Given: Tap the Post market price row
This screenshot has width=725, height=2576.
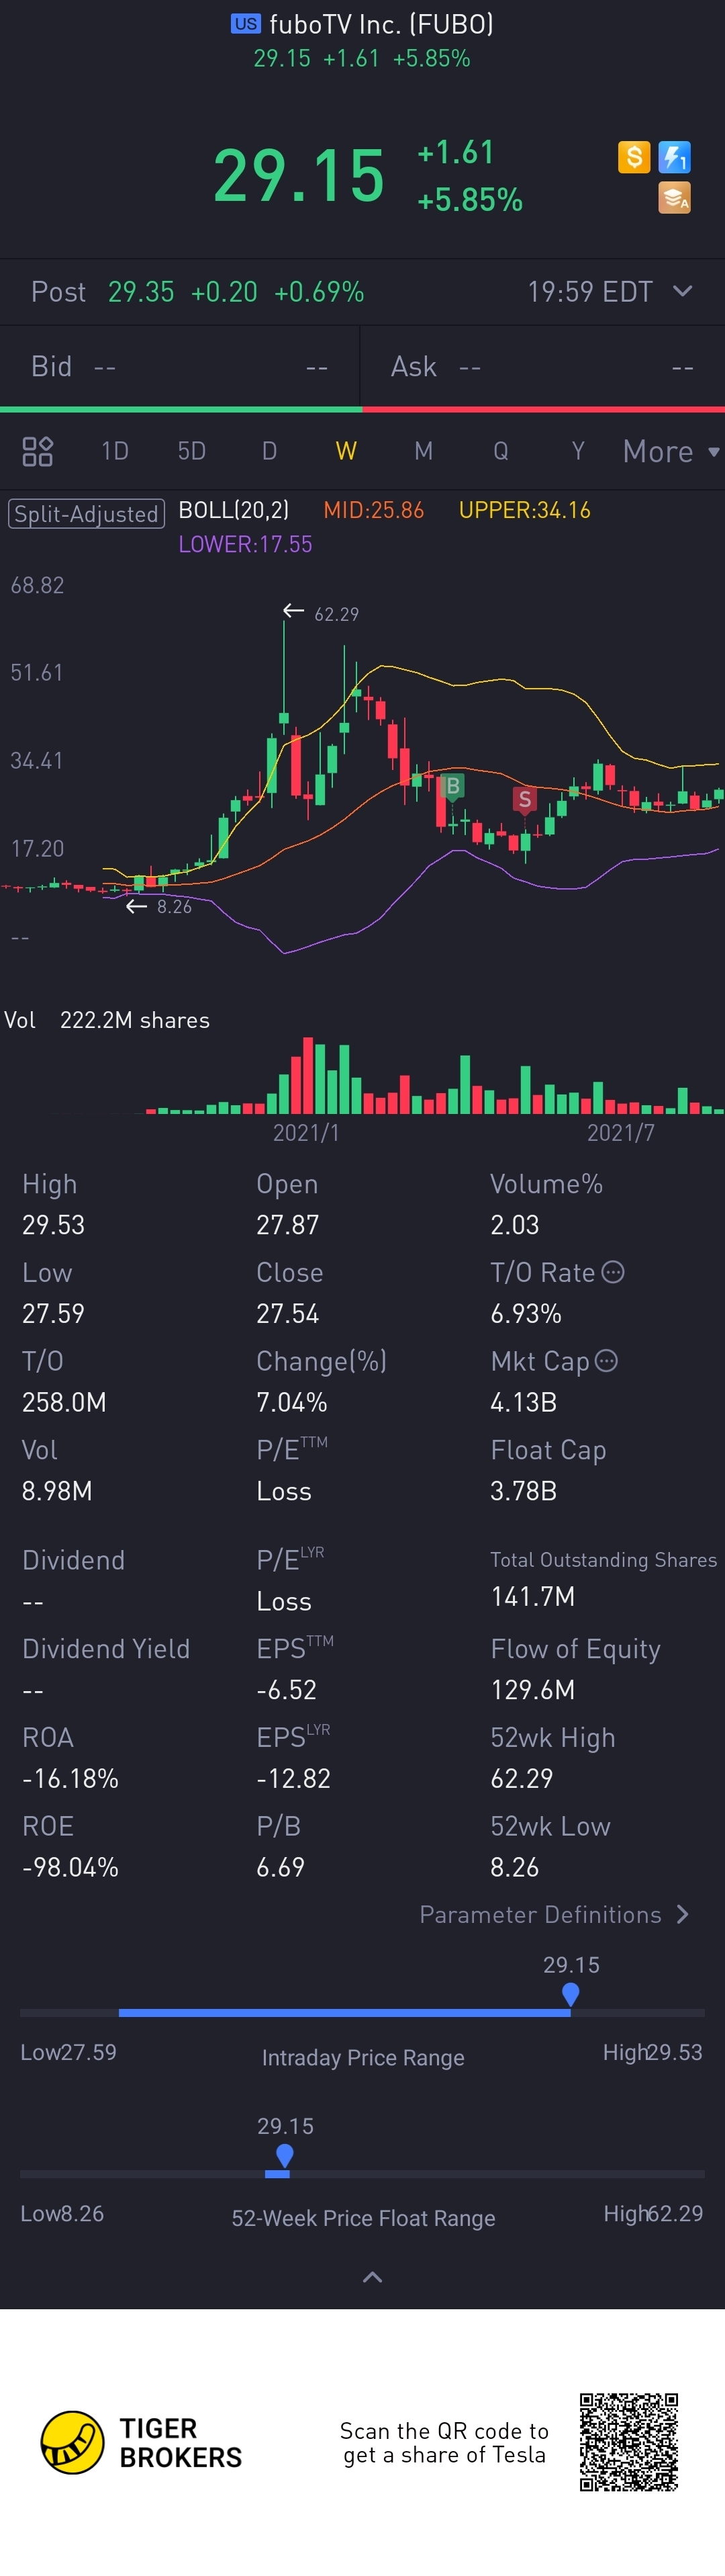Looking at the screenshot, I should [362, 292].
